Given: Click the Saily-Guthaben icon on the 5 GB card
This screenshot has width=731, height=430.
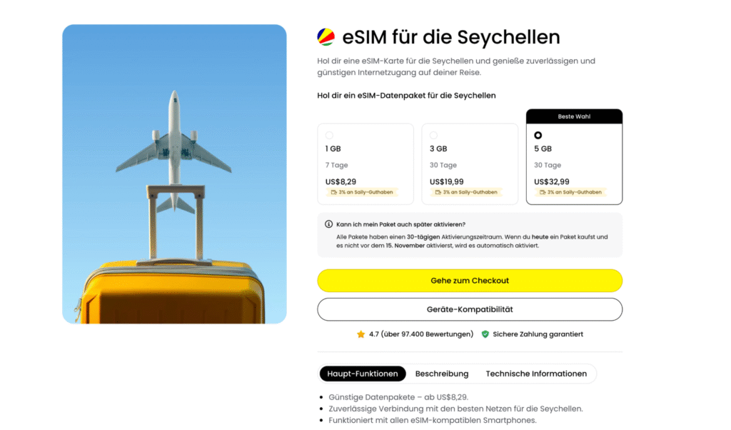Looking at the screenshot, I should 543,191.
